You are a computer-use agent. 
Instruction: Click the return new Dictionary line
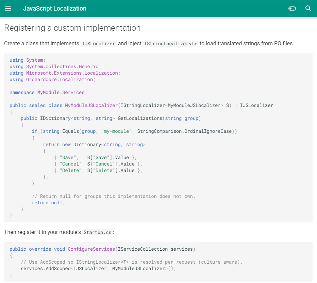(94, 144)
